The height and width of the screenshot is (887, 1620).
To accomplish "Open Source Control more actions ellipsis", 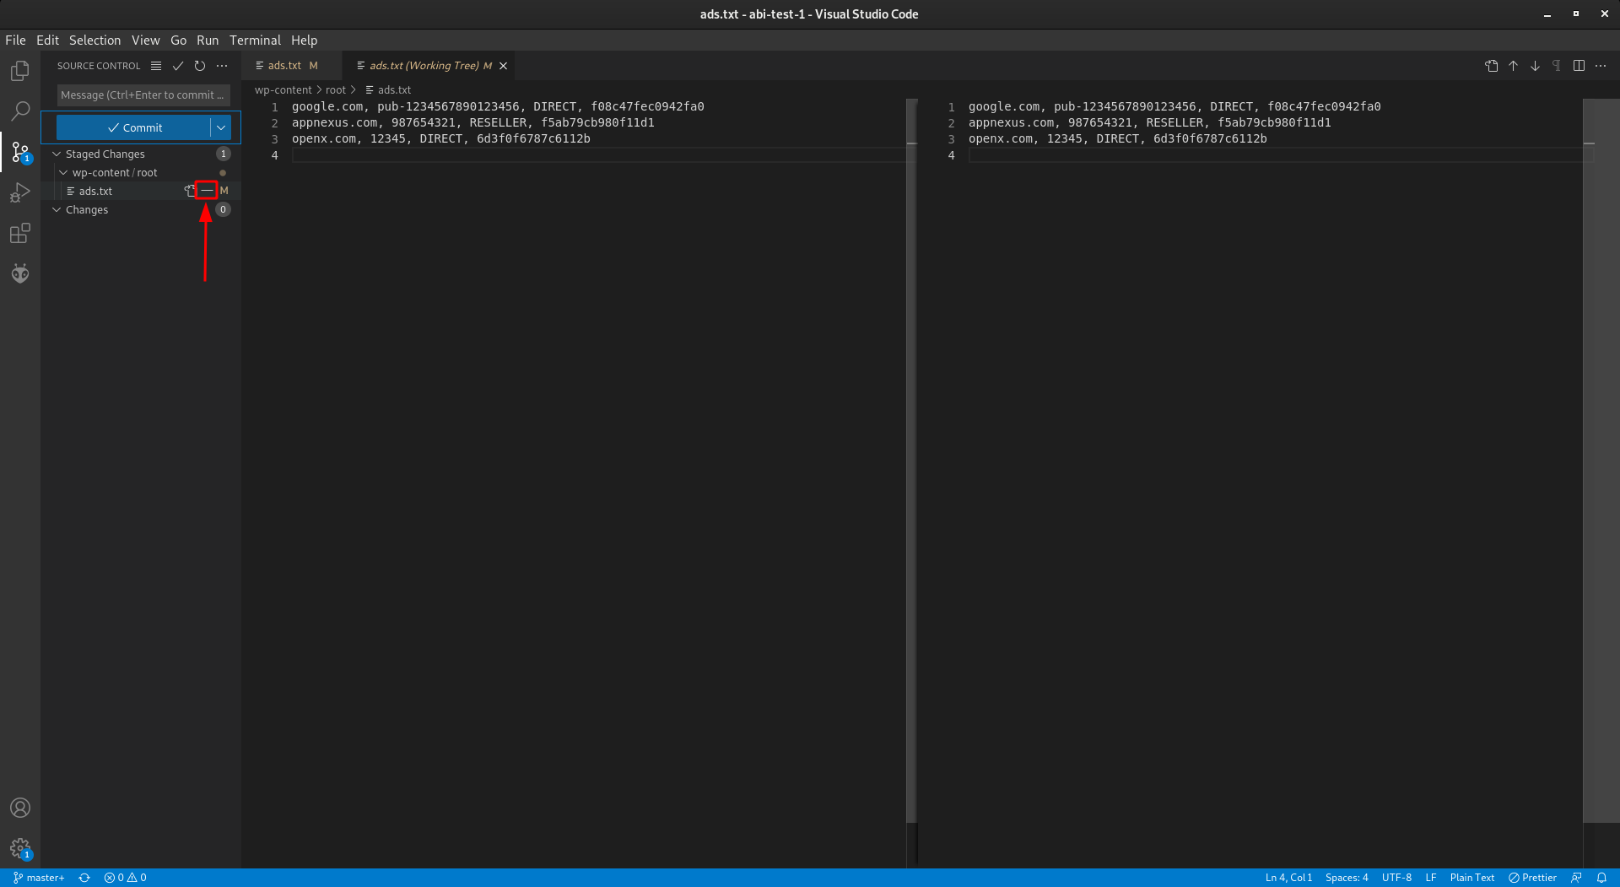I will click(222, 66).
